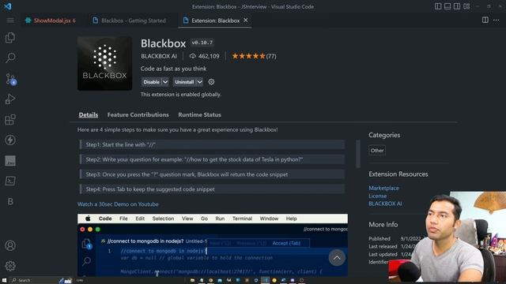The image size is (506, 284).
Task: Click the More Info heading
Action: (383, 224)
